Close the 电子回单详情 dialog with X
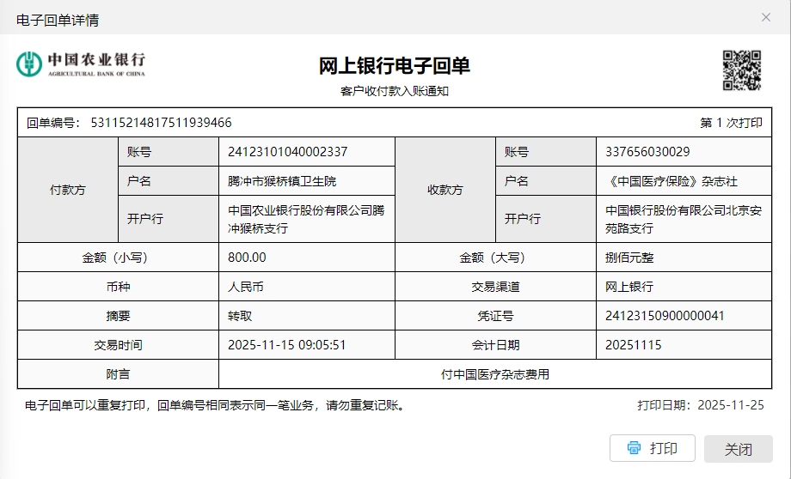 pos(766,17)
